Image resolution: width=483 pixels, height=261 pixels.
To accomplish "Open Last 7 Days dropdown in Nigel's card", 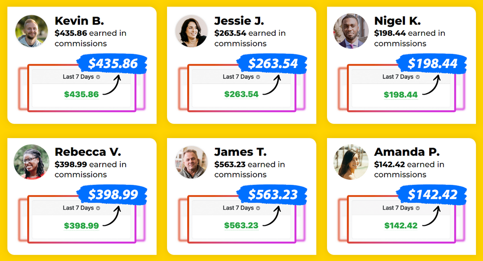I will pos(401,77).
